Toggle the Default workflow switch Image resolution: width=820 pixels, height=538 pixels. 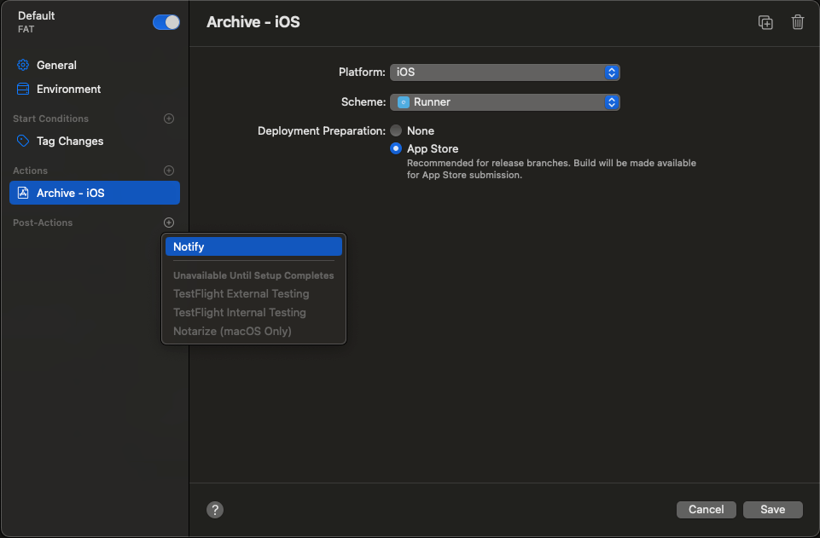(166, 22)
